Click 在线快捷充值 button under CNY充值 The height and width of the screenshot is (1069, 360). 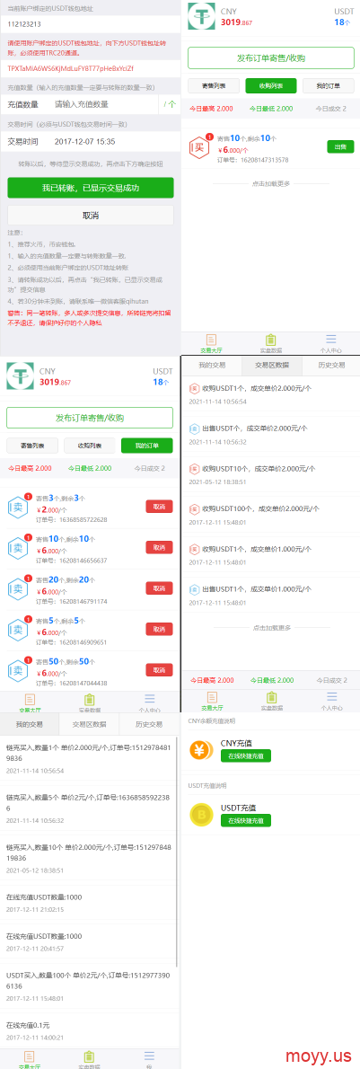point(245,755)
